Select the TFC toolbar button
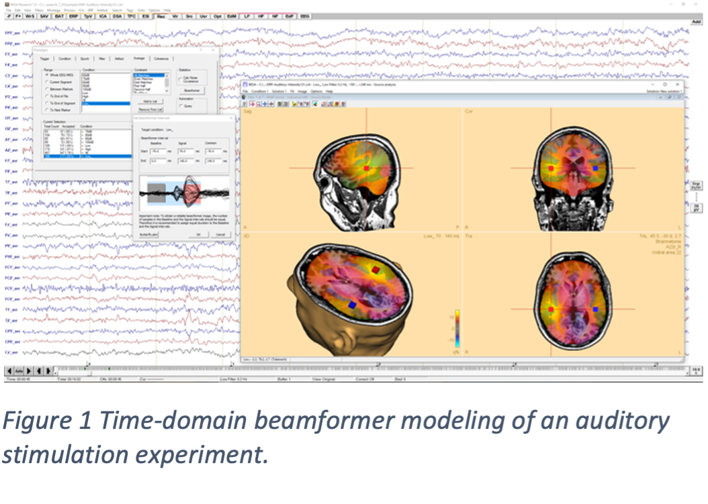 tap(132, 15)
